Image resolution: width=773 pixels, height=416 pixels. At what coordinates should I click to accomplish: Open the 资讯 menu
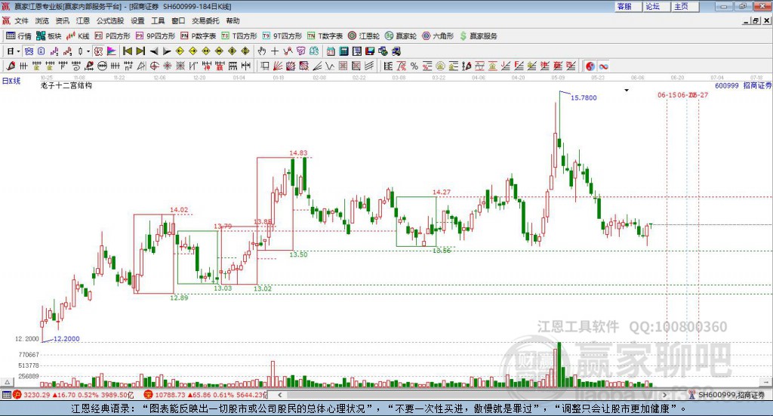pyautogui.click(x=62, y=20)
